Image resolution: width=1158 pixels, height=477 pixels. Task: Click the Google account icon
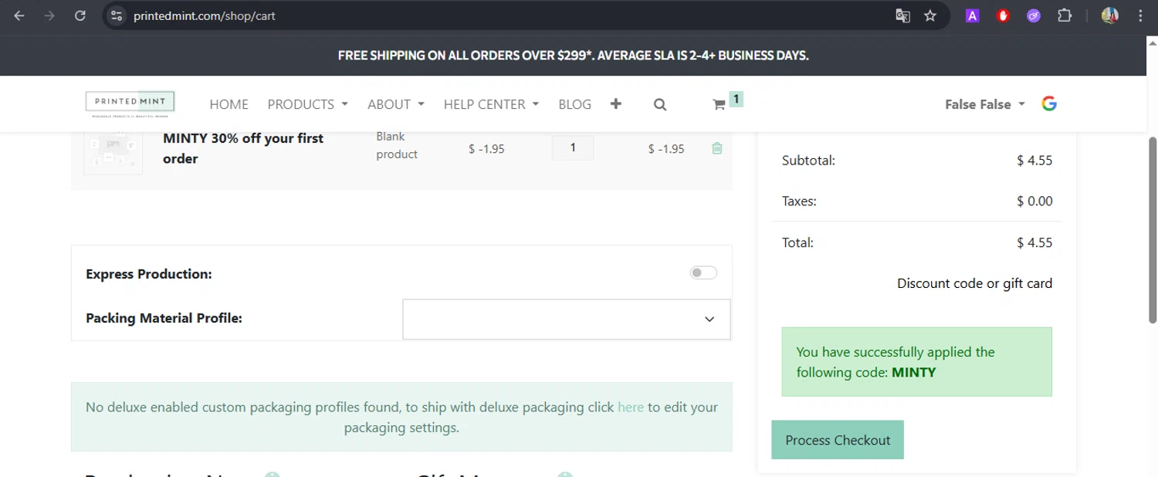click(1048, 104)
